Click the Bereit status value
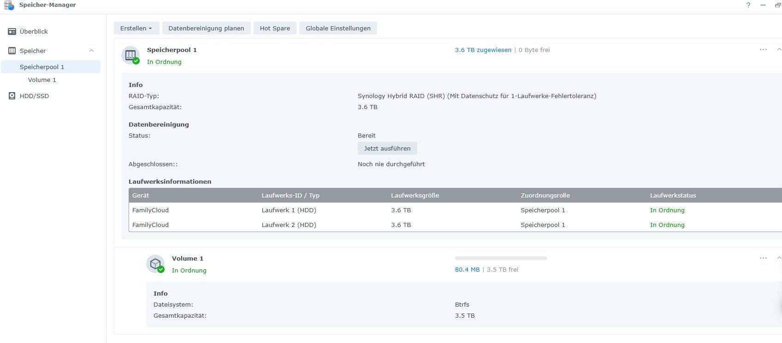 (367, 135)
